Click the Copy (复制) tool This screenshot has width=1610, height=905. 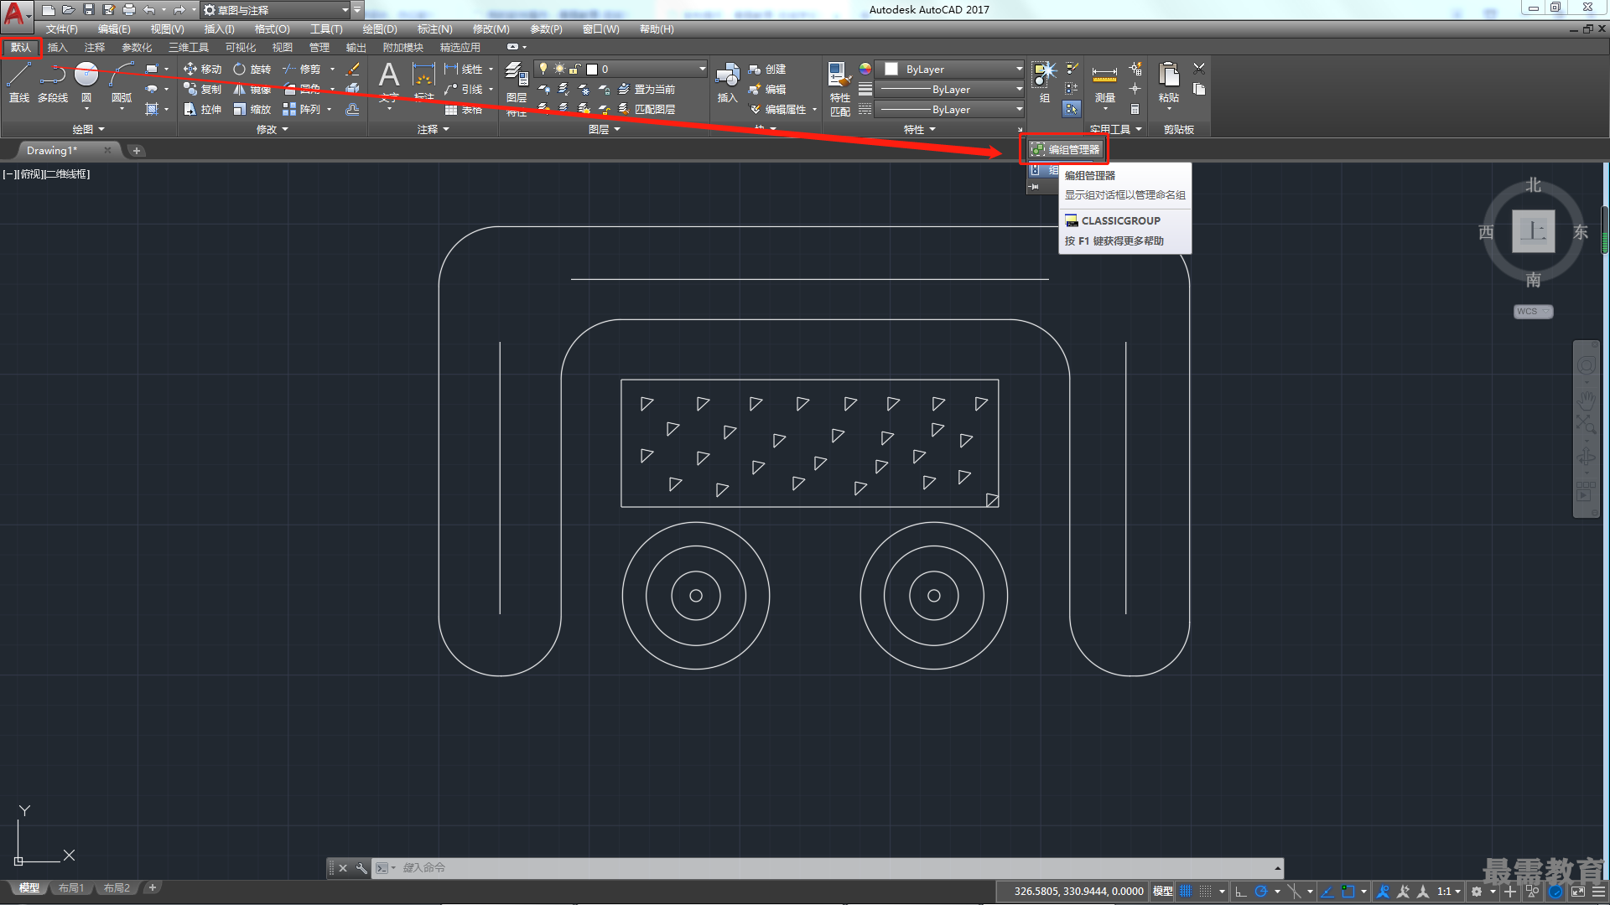(x=203, y=89)
